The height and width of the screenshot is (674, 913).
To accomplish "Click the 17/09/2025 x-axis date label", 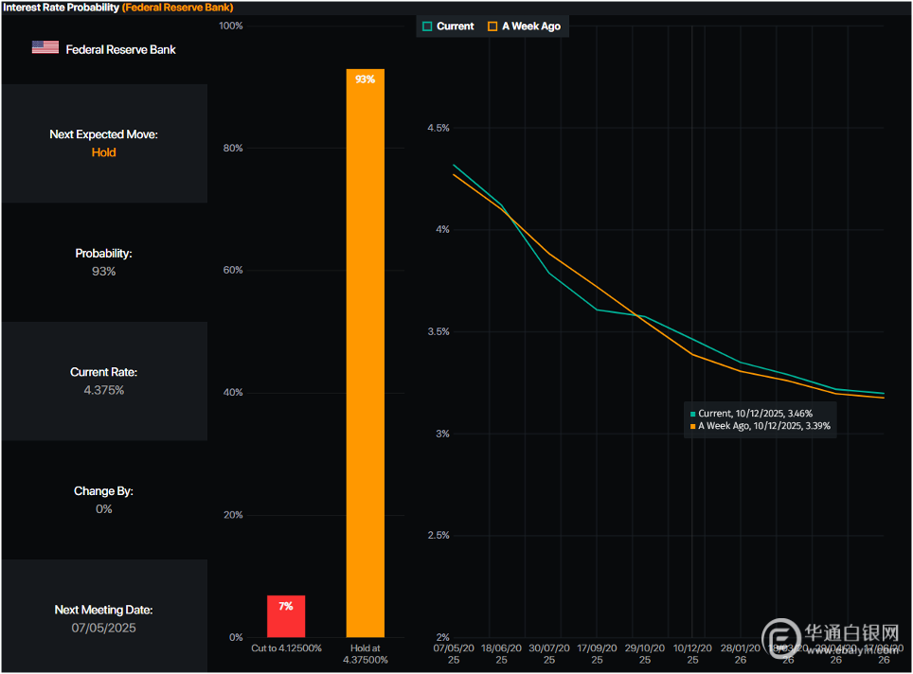I will point(597,653).
